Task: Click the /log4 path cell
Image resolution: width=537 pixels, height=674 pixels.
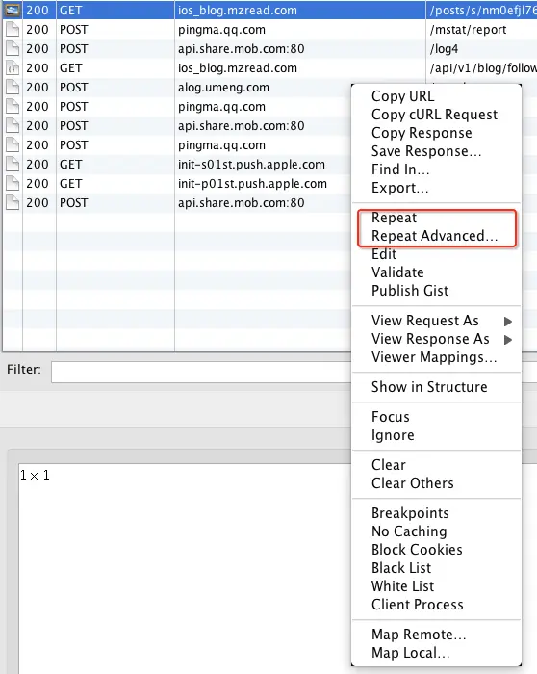Action: [444, 48]
